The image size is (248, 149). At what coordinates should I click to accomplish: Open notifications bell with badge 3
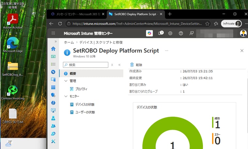pos(161,33)
